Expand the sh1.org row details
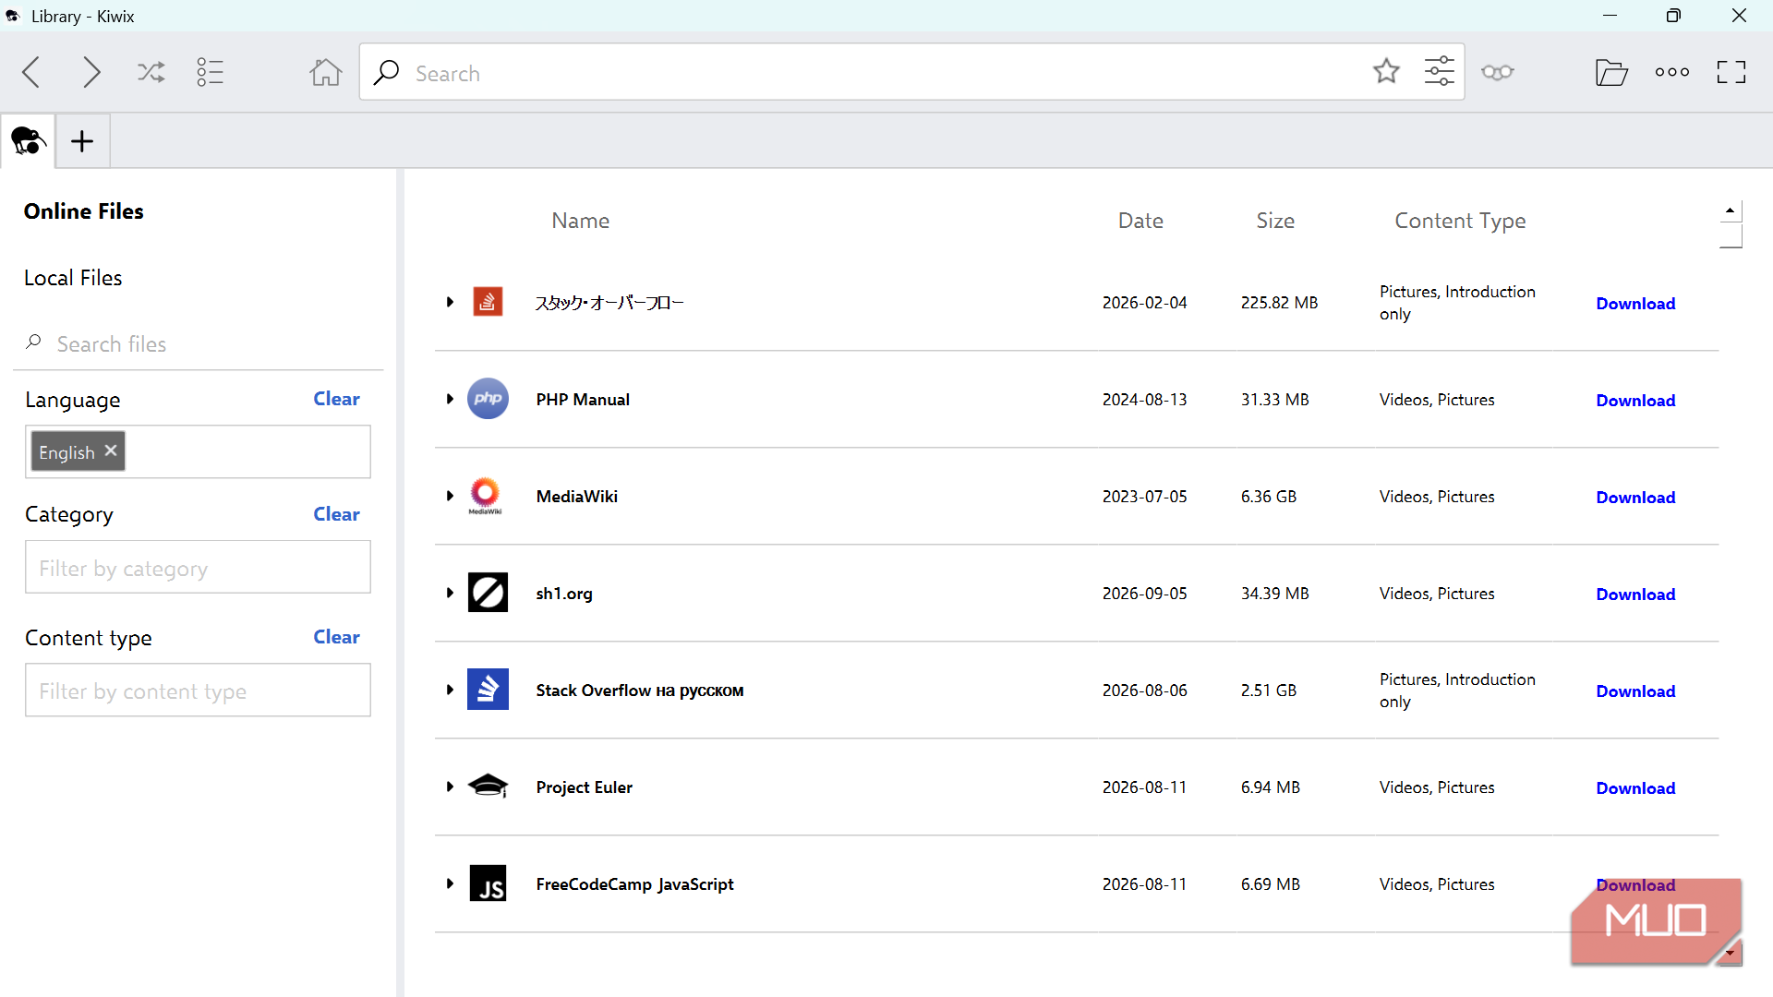The image size is (1773, 997). point(450,593)
